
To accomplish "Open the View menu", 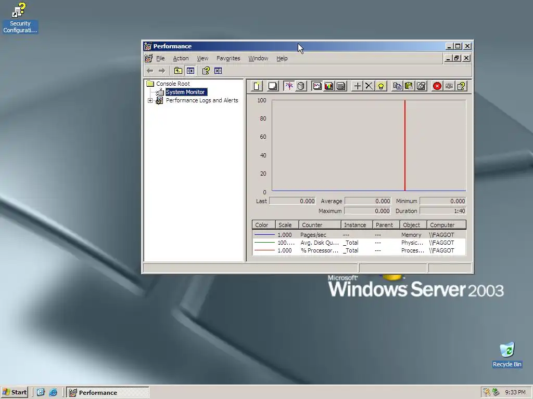I will tap(202, 58).
